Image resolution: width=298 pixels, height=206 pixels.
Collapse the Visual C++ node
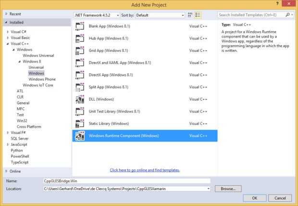(x=8, y=44)
